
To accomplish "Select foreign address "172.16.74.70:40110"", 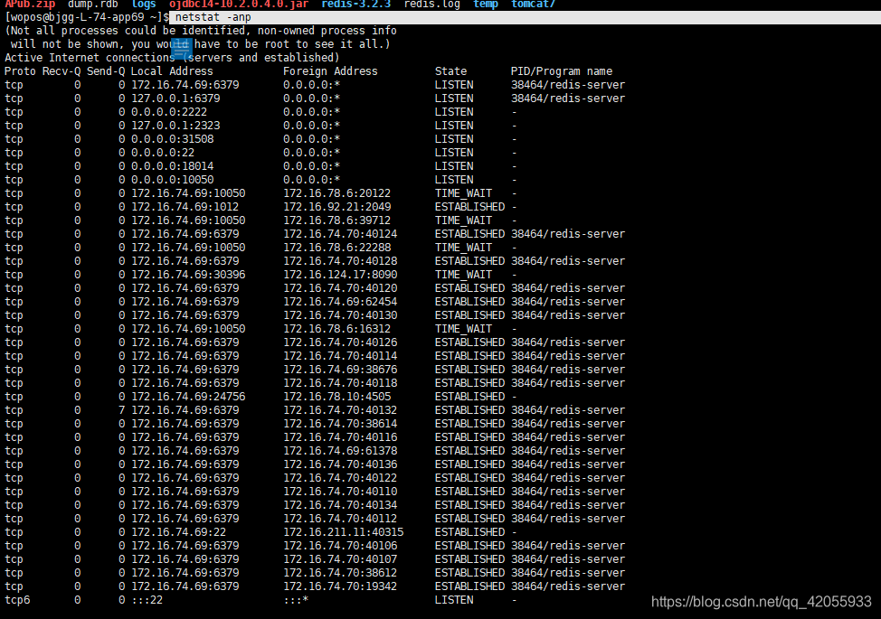I will coord(340,492).
